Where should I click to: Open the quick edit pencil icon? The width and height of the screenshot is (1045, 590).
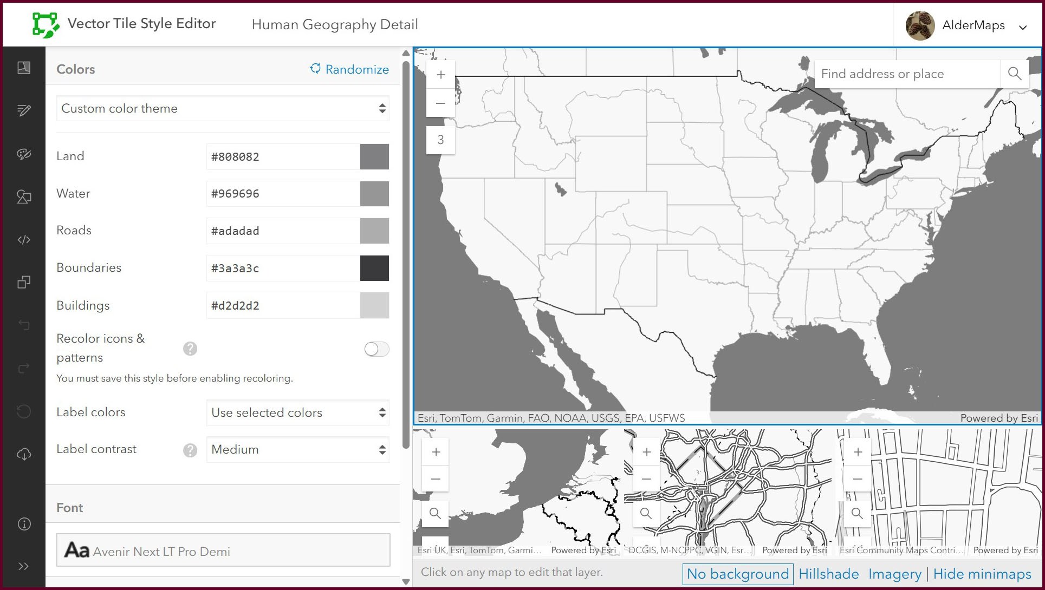pos(24,110)
